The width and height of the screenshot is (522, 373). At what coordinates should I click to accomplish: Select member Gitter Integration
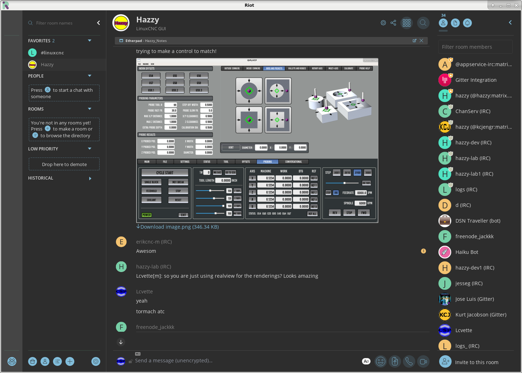click(475, 80)
